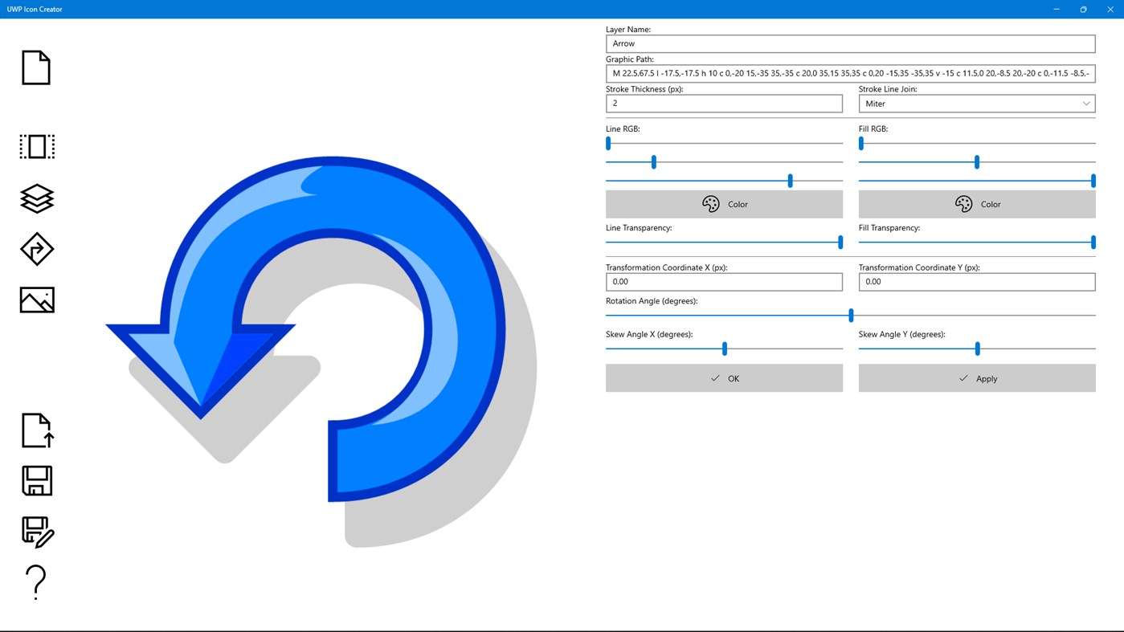Create a new icon document
The width and height of the screenshot is (1124, 632).
click(36, 67)
